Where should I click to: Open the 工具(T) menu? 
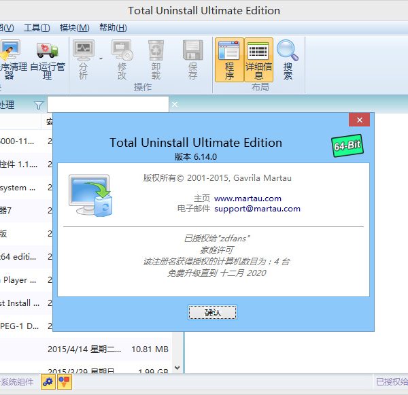(37, 28)
